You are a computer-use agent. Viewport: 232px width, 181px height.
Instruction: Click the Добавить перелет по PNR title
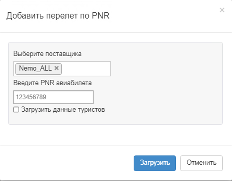click(58, 16)
